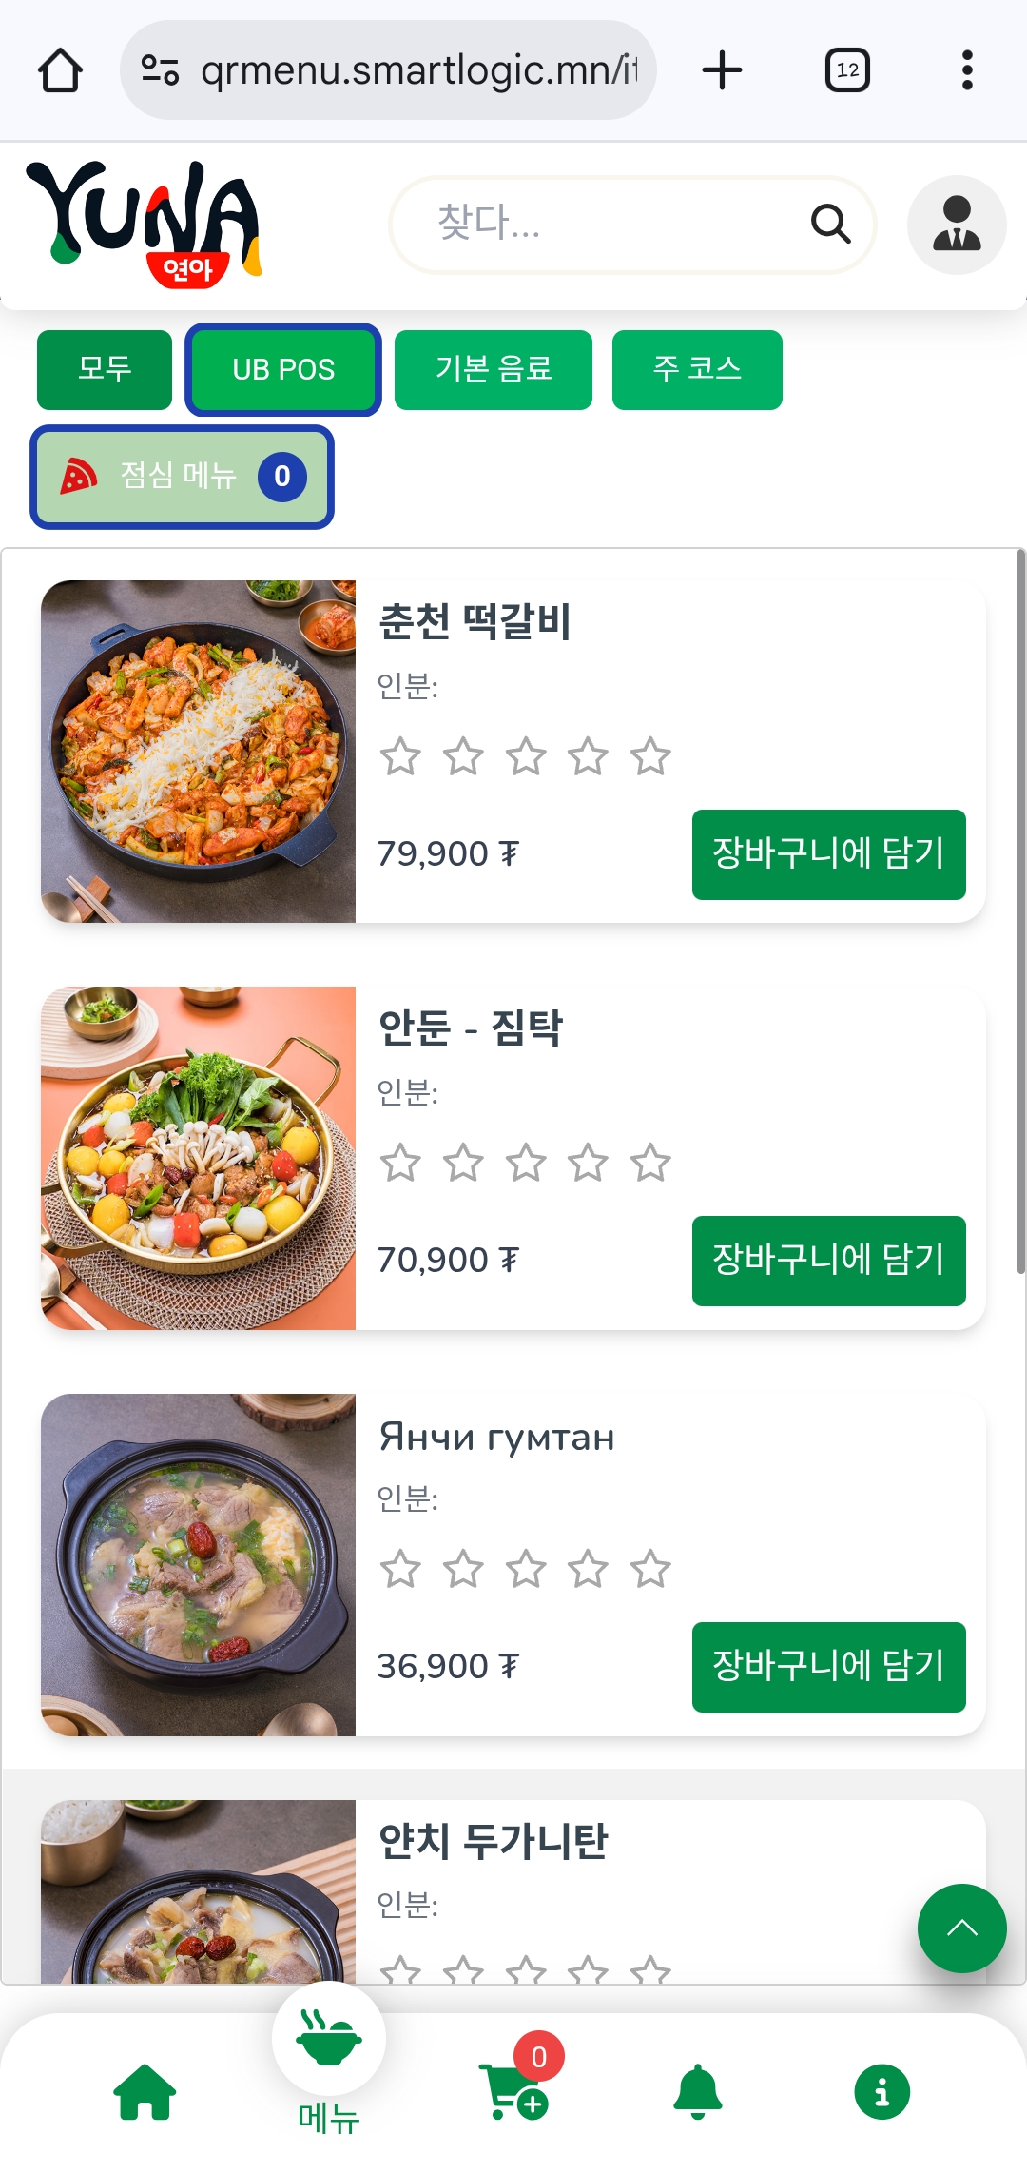Click the search magnifier icon
1027x2173 pixels.
click(x=830, y=225)
